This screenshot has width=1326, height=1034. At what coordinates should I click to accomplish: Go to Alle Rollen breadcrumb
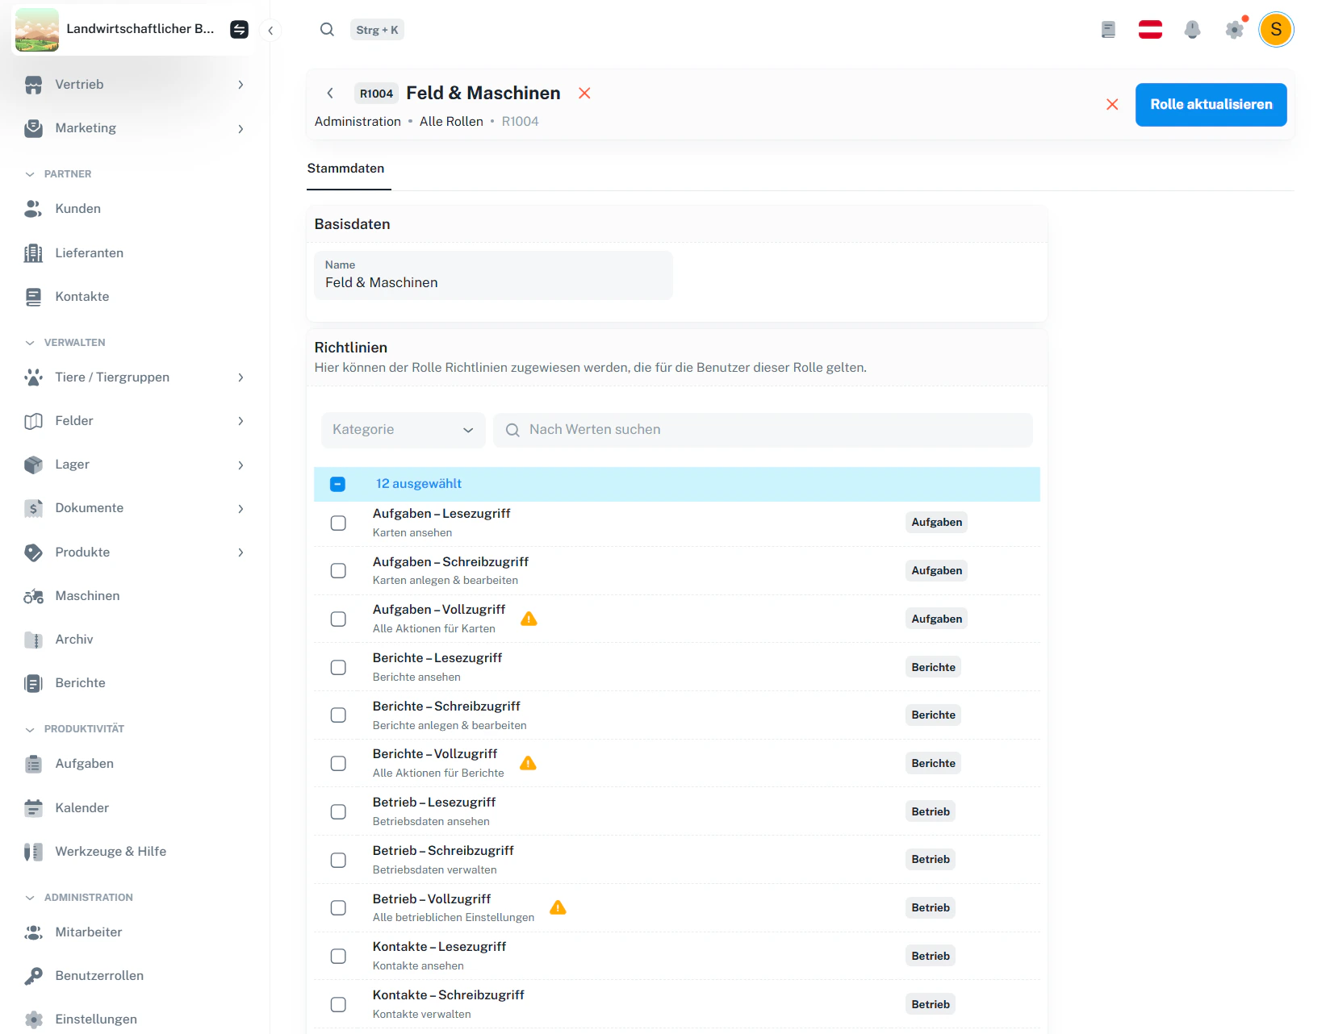pos(451,122)
